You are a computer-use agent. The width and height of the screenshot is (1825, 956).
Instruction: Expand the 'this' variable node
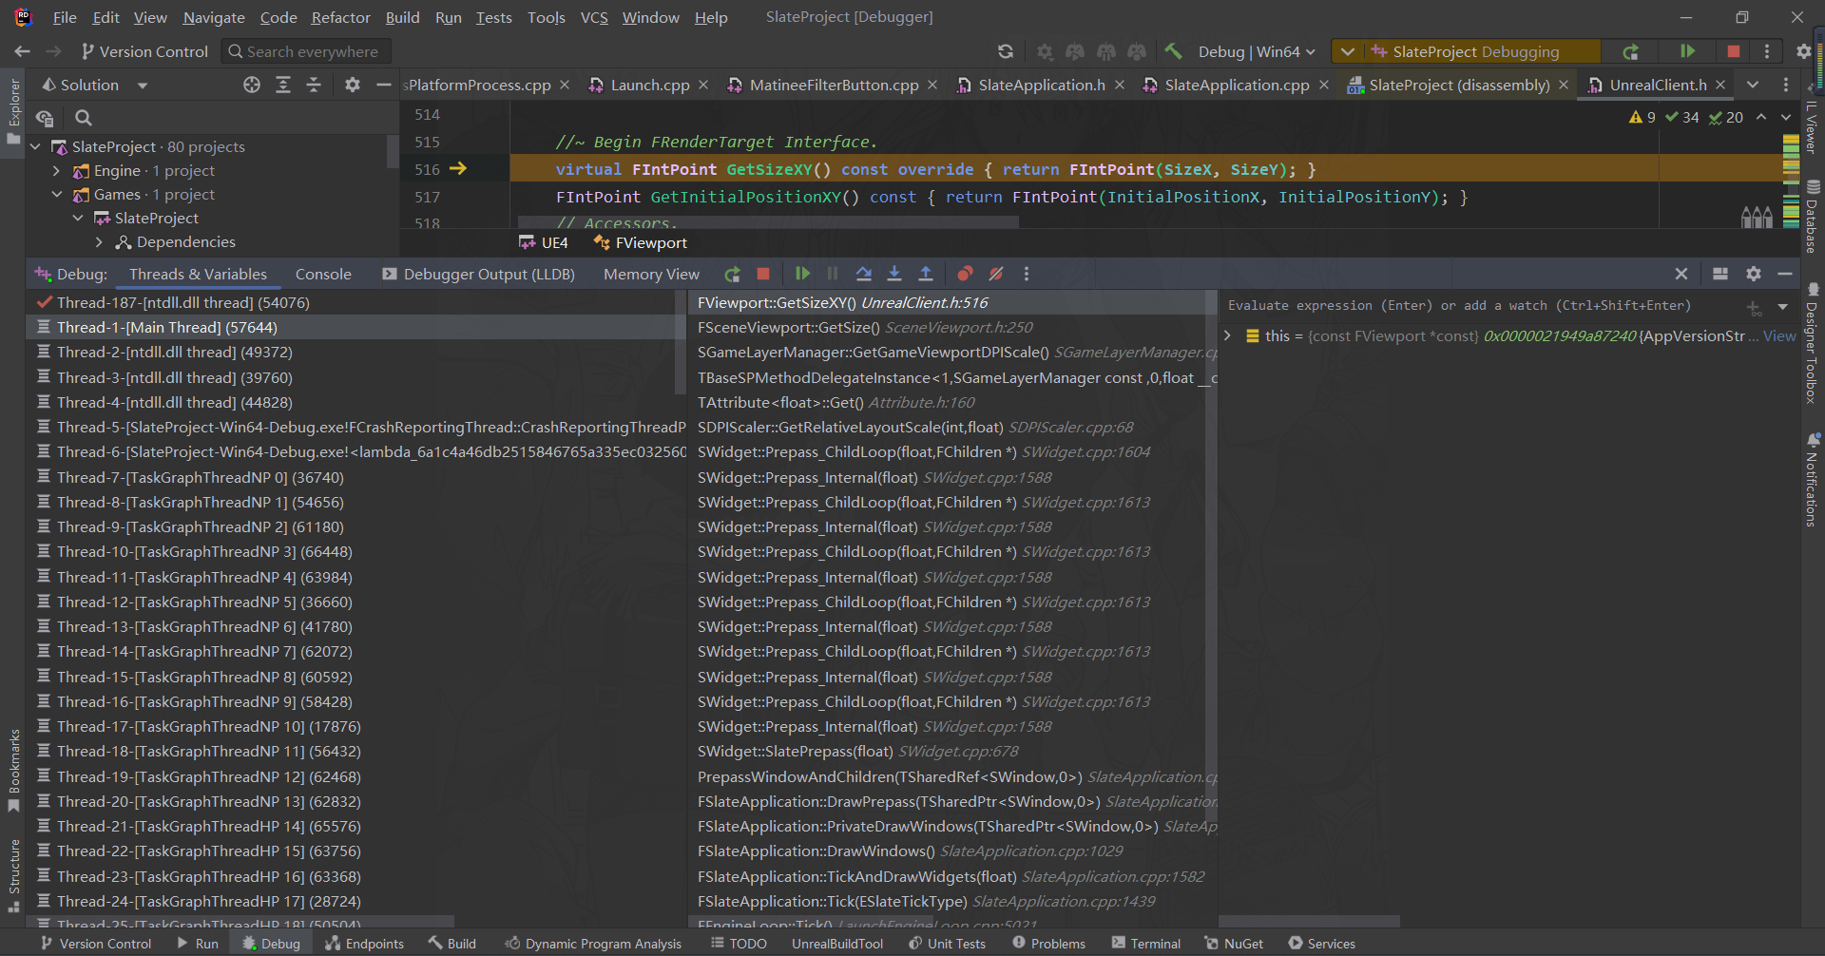[x=1227, y=336]
